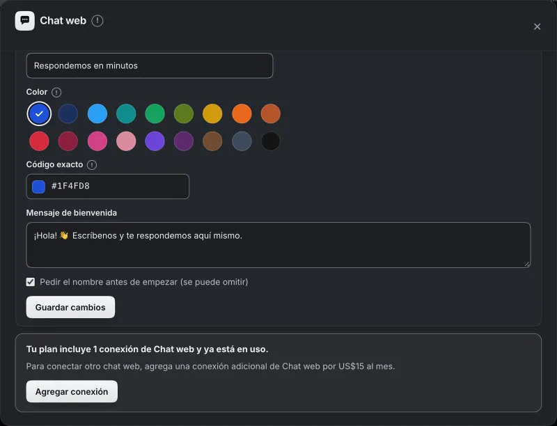Click the US$15 al mes description text
Image resolution: width=557 pixels, height=426 pixels.
(211, 366)
